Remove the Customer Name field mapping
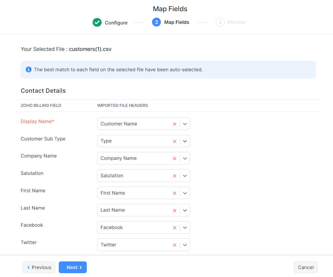This screenshot has width=333, height=277. 174,124
